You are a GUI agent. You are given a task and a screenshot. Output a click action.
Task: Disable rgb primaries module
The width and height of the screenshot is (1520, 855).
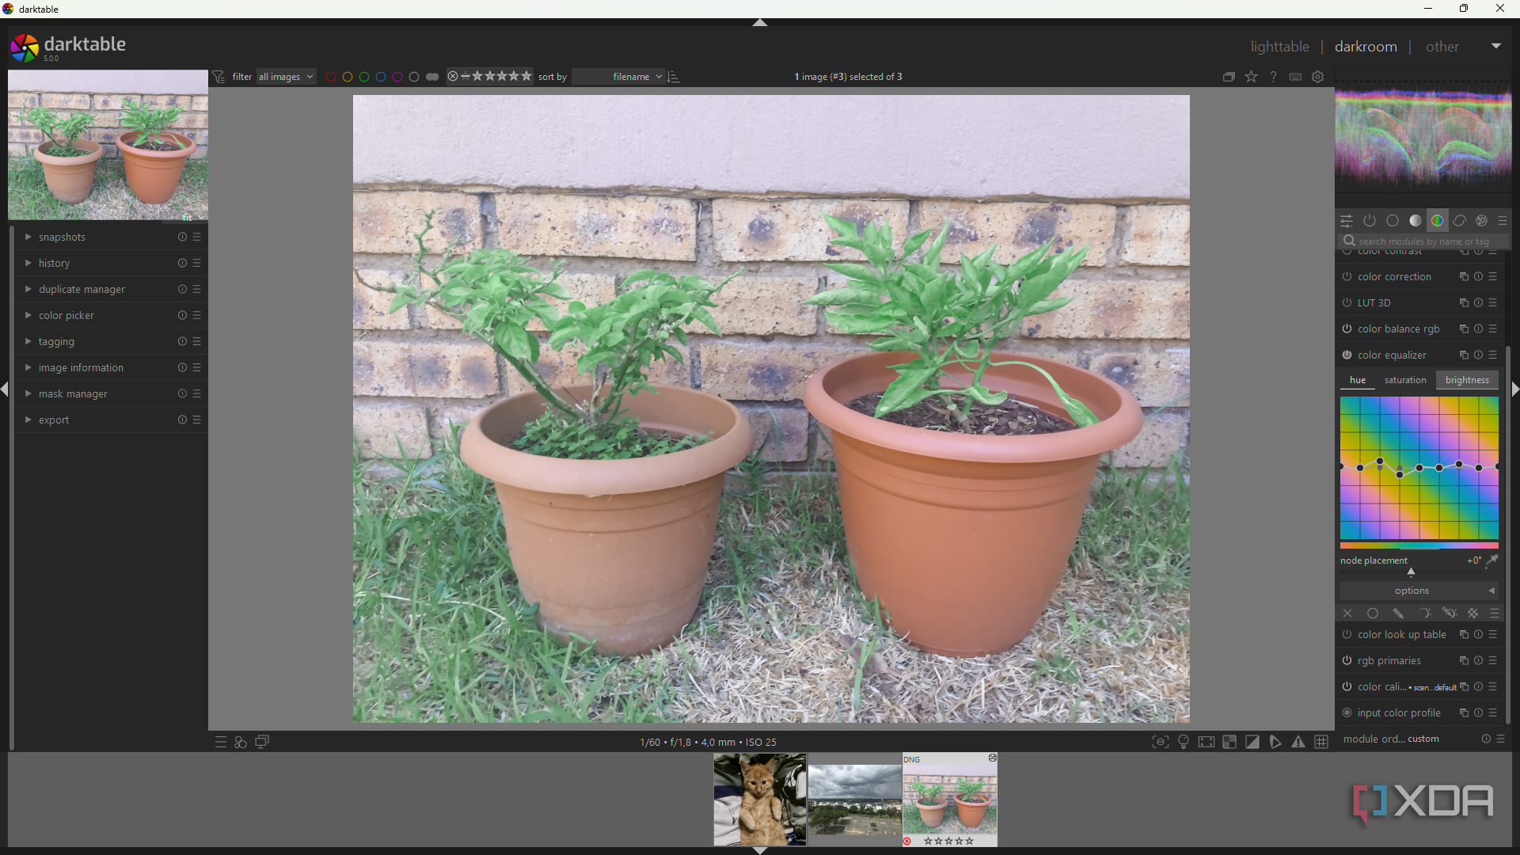pos(1347,661)
